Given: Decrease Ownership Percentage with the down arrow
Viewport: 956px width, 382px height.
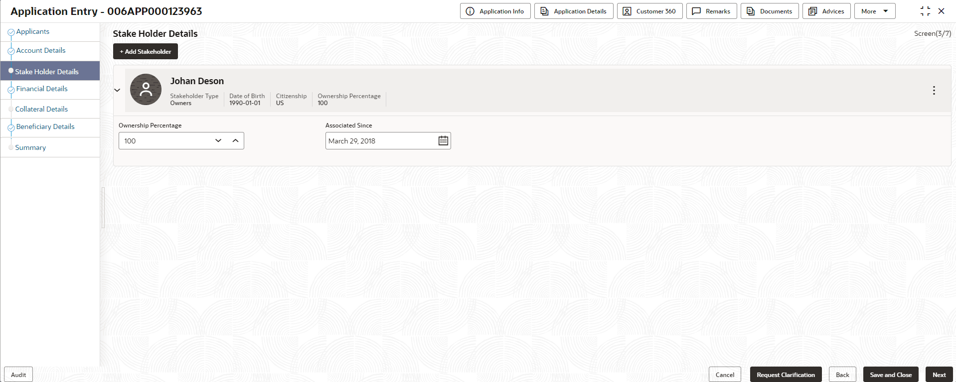Looking at the screenshot, I should 218,141.
